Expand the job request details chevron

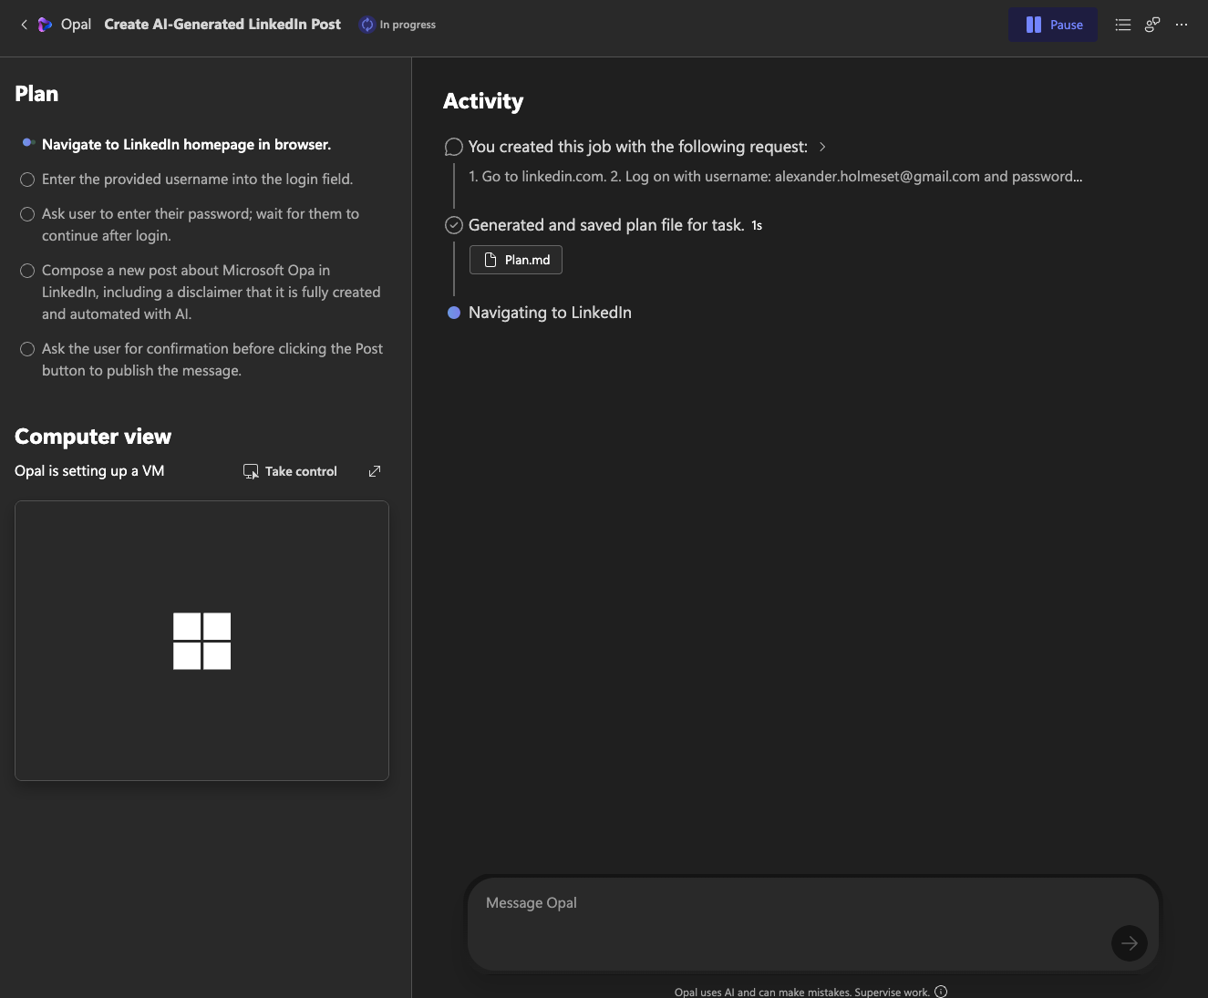(822, 147)
